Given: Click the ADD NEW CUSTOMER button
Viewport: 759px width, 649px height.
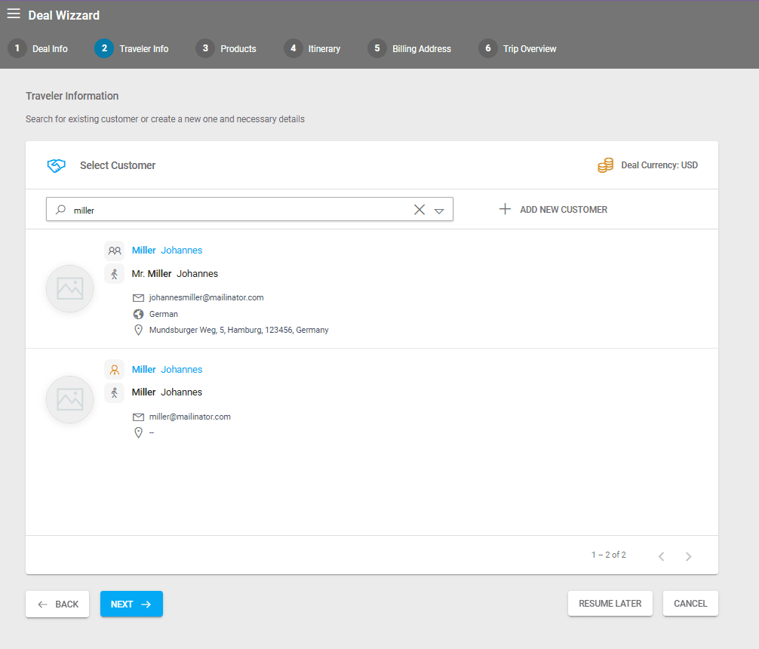Looking at the screenshot, I should coord(554,210).
